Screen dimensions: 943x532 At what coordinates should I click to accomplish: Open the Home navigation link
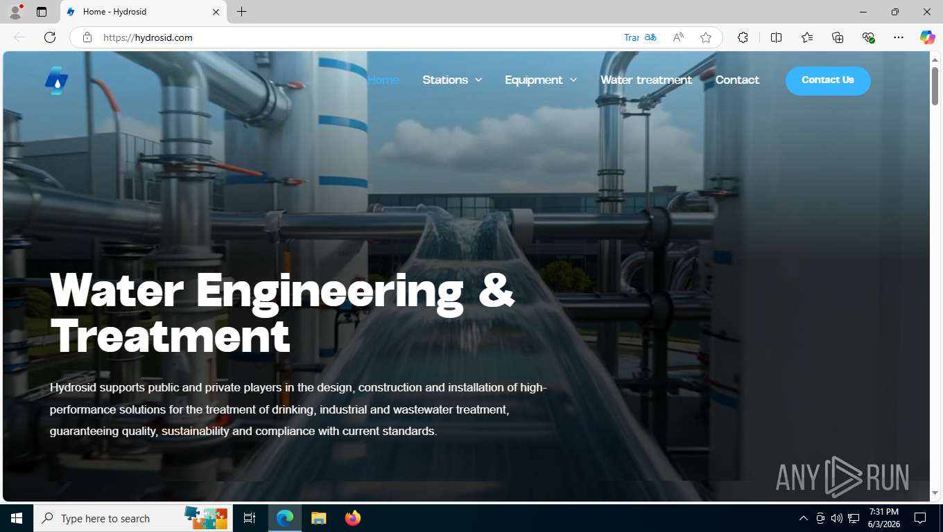[x=383, y=80]
